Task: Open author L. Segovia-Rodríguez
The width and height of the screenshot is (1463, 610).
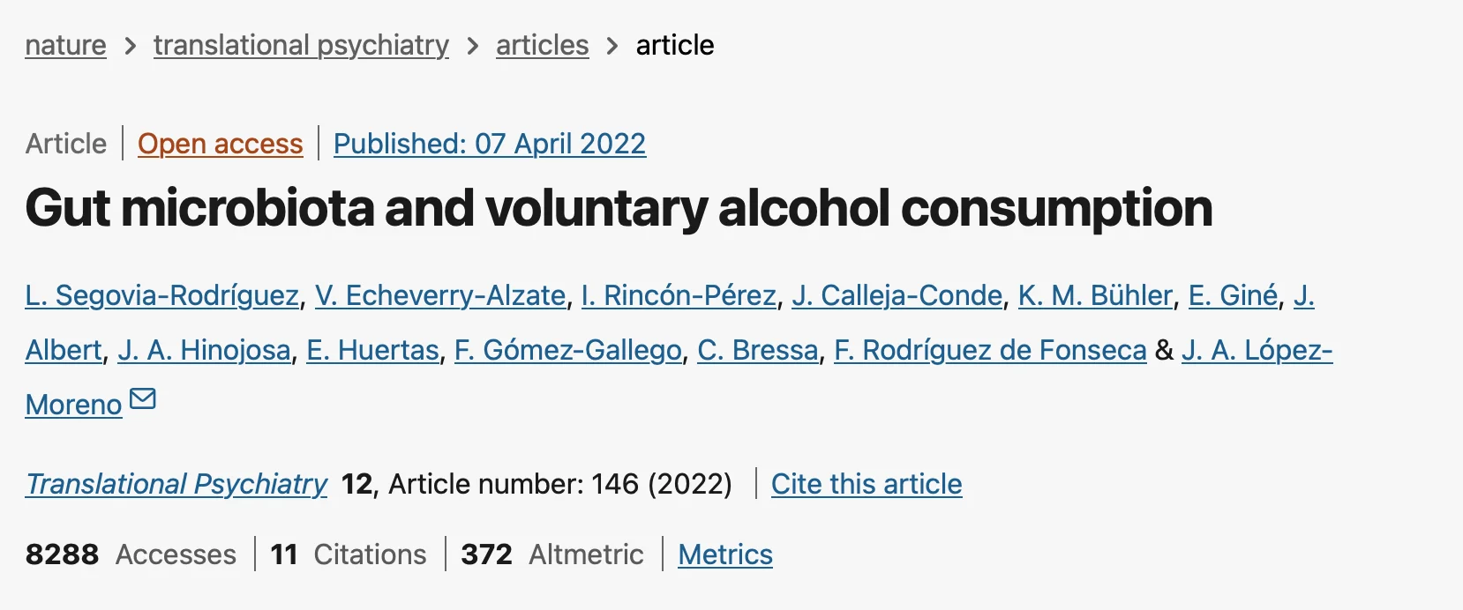Action: 162,295
